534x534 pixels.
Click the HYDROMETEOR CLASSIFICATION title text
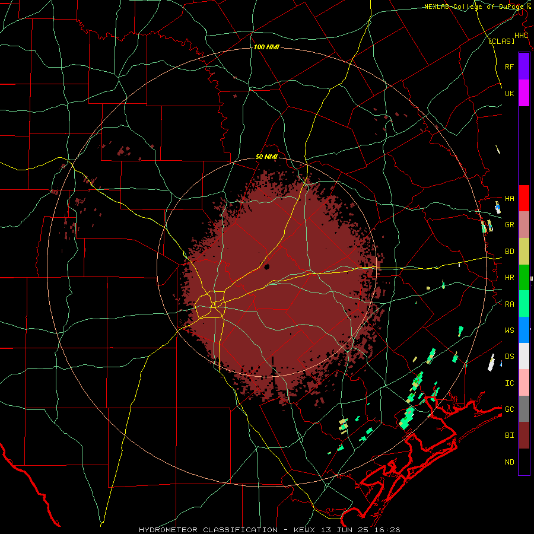(208, 530)
